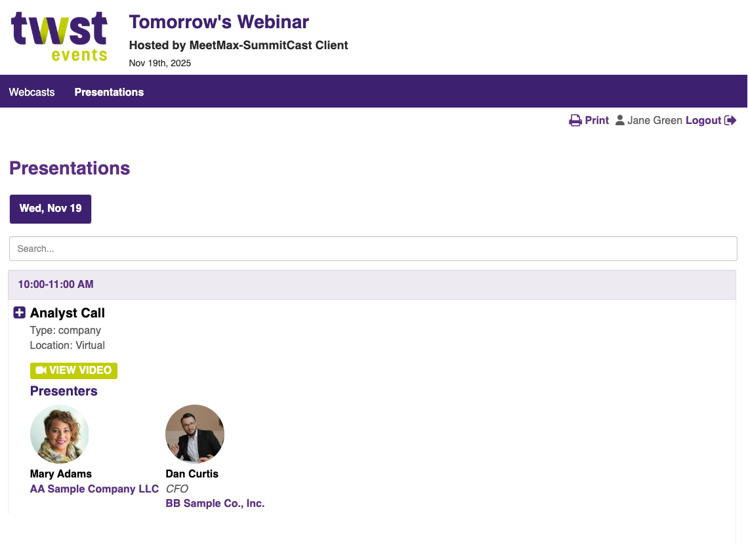
Task: Click the Print link text
Action: 597,121
